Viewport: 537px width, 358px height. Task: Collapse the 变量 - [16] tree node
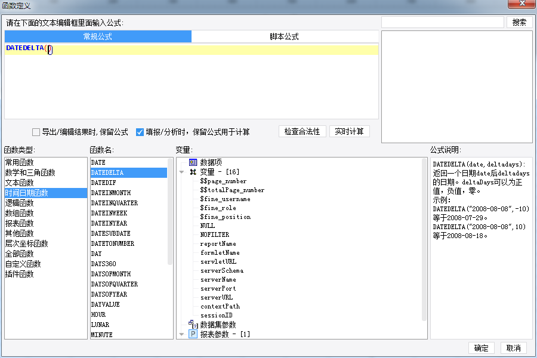click(181, 172)
